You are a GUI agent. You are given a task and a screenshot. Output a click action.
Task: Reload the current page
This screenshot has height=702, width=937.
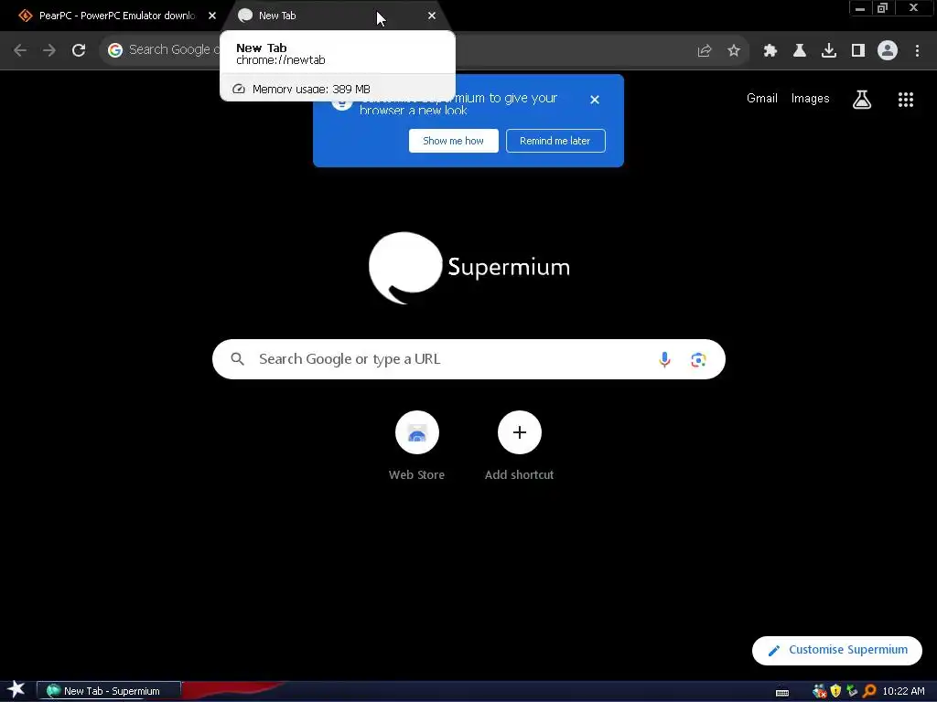79,50
